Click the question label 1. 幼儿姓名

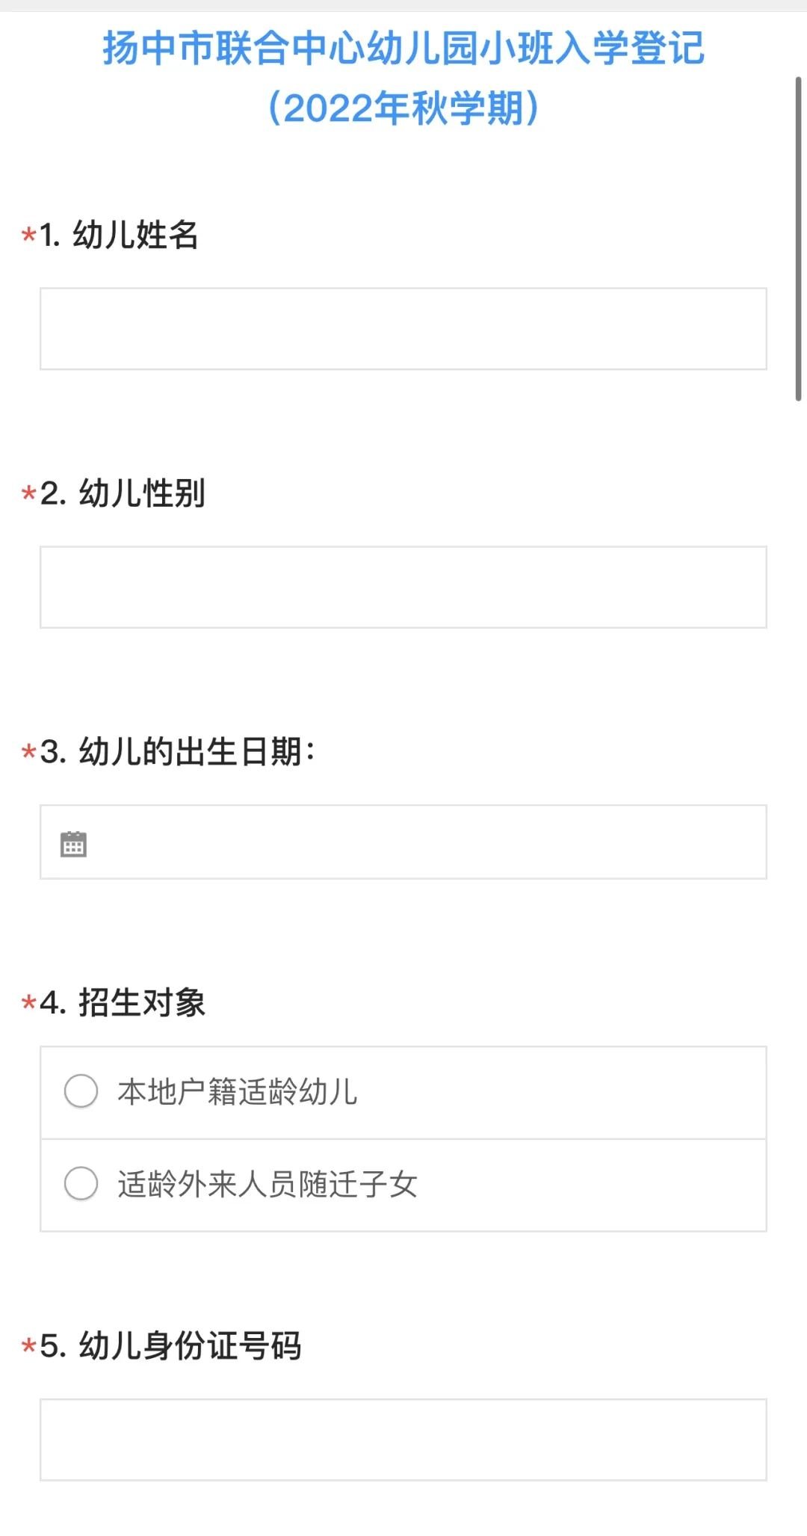pyautogui.click(x=120, y=235)
